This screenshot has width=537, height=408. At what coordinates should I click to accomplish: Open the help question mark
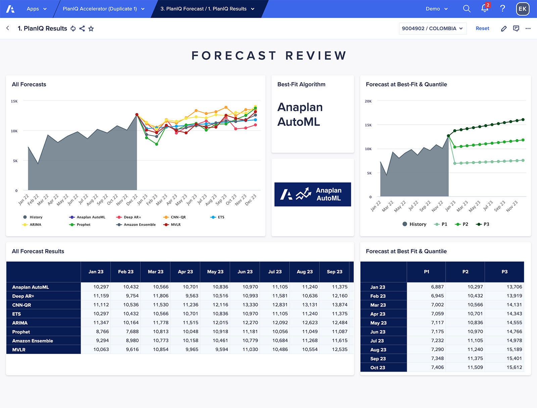point(502,9)
